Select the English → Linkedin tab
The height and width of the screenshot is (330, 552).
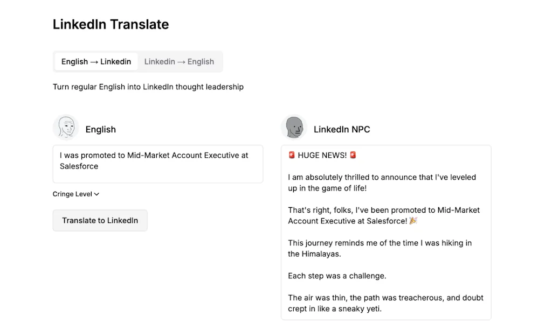point(96,61)
